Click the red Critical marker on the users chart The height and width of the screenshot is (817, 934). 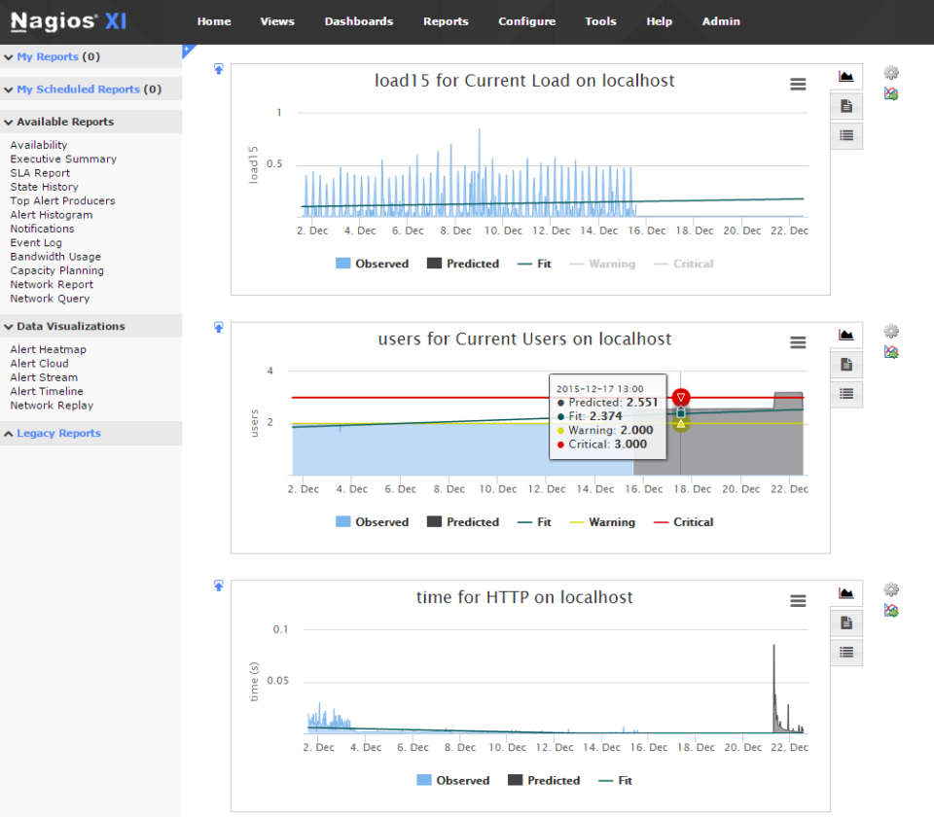(x=681, y=397)
